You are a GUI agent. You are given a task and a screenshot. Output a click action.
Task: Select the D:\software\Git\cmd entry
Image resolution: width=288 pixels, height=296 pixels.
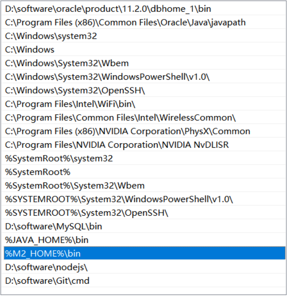coord(144,281)
